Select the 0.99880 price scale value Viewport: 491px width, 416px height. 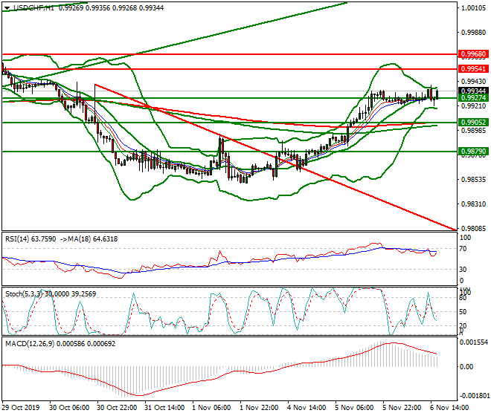474,33
